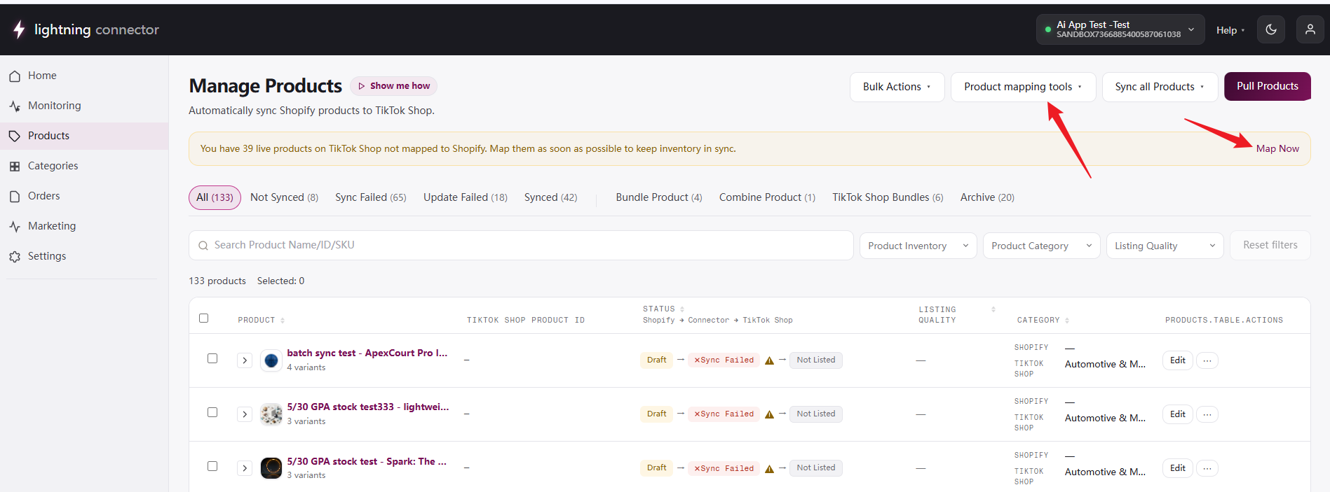This screenshot has width=1330, height=492.
Task: Open Sync all Products dropdown
Action: coord(1160,87)
